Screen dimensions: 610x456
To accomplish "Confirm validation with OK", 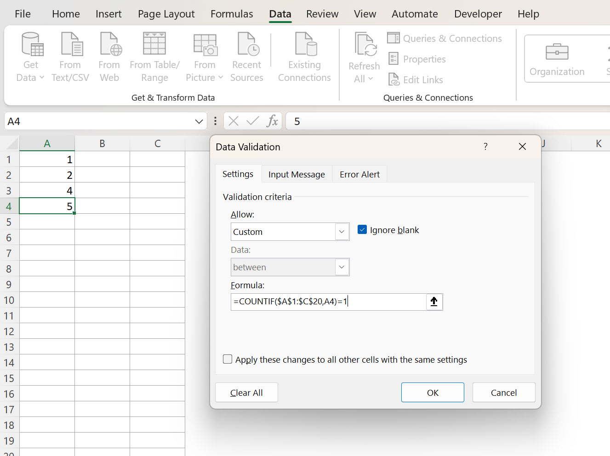I will coord(432,392).
